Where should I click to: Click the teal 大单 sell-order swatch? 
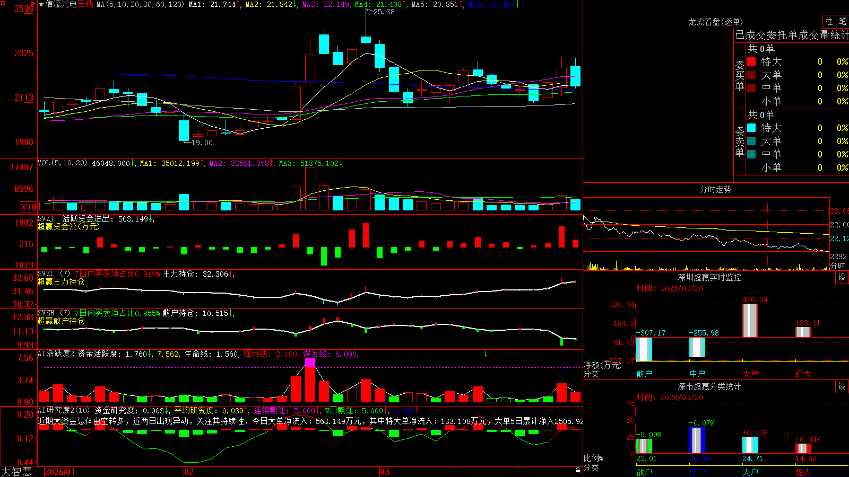click(x=751, y=141)
